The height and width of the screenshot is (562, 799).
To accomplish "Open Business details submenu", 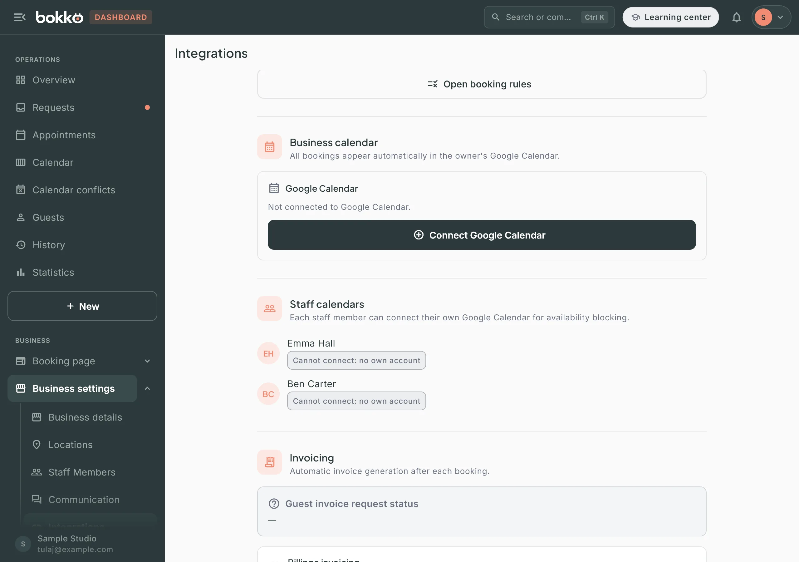I will pyautogui.click(x=90, y=417).
